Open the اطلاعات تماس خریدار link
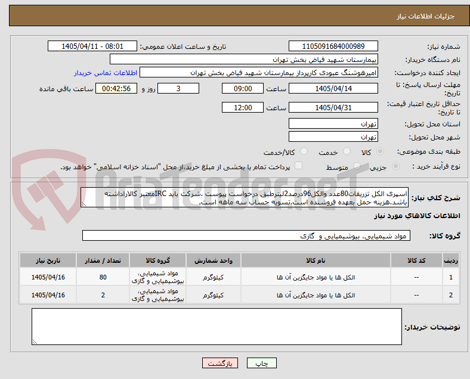The width and height of the screenshot is (470, 379). coord(106,73)
